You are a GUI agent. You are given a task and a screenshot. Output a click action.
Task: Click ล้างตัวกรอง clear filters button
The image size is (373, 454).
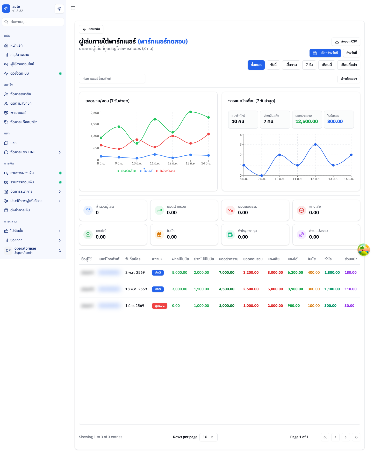[349, 79]
